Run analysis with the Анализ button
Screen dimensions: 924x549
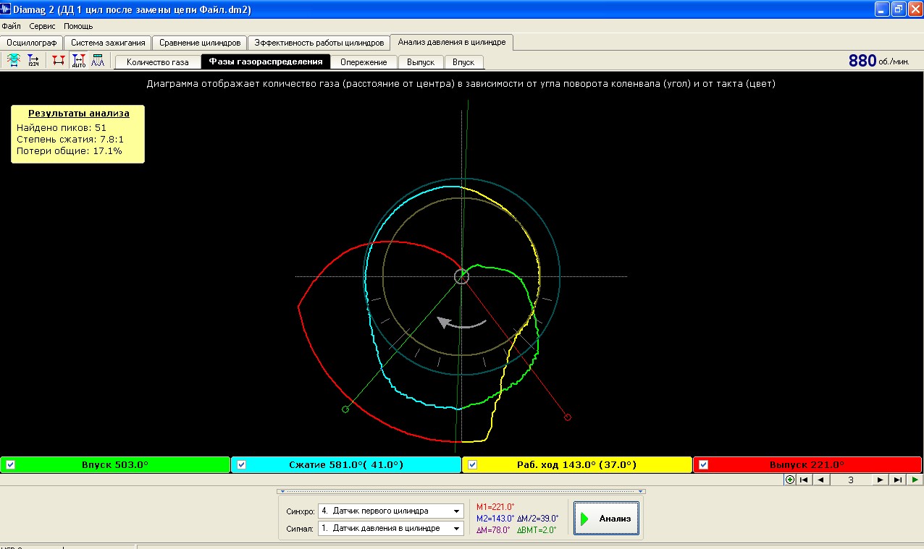tap(607, 519)
